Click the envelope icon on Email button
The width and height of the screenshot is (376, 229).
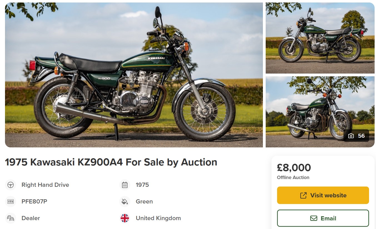[x=313, y=218]
